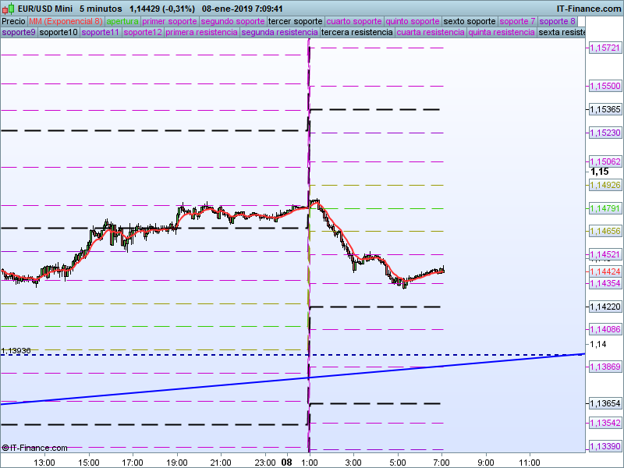Click the candlestick chart icon beside EUR/USD Mini
Screen dimensions: 624x468
9,9
